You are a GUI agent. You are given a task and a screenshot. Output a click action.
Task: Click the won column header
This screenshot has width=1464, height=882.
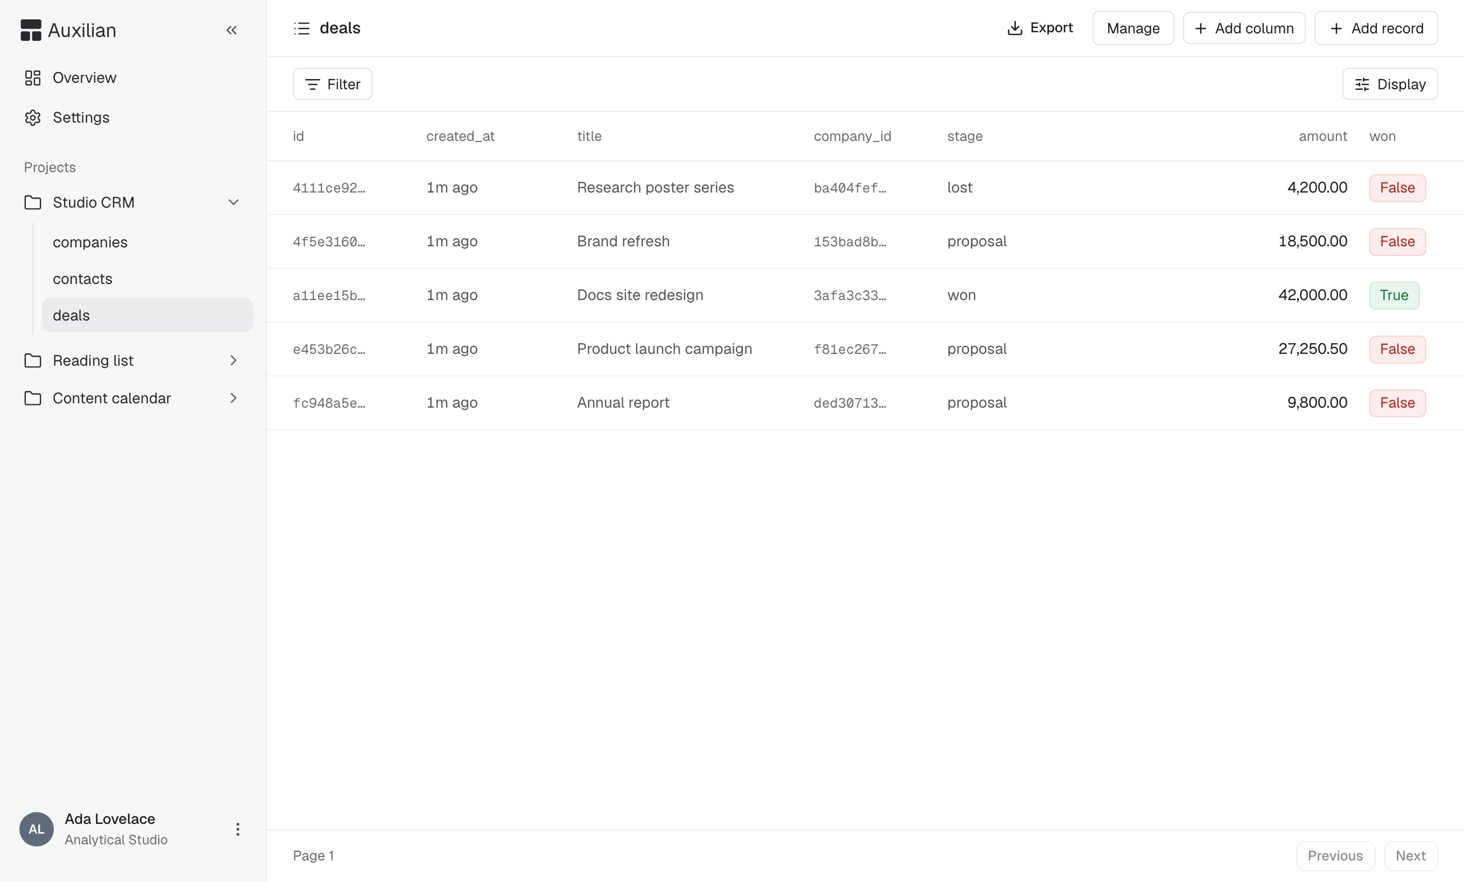coord(1383,137)
